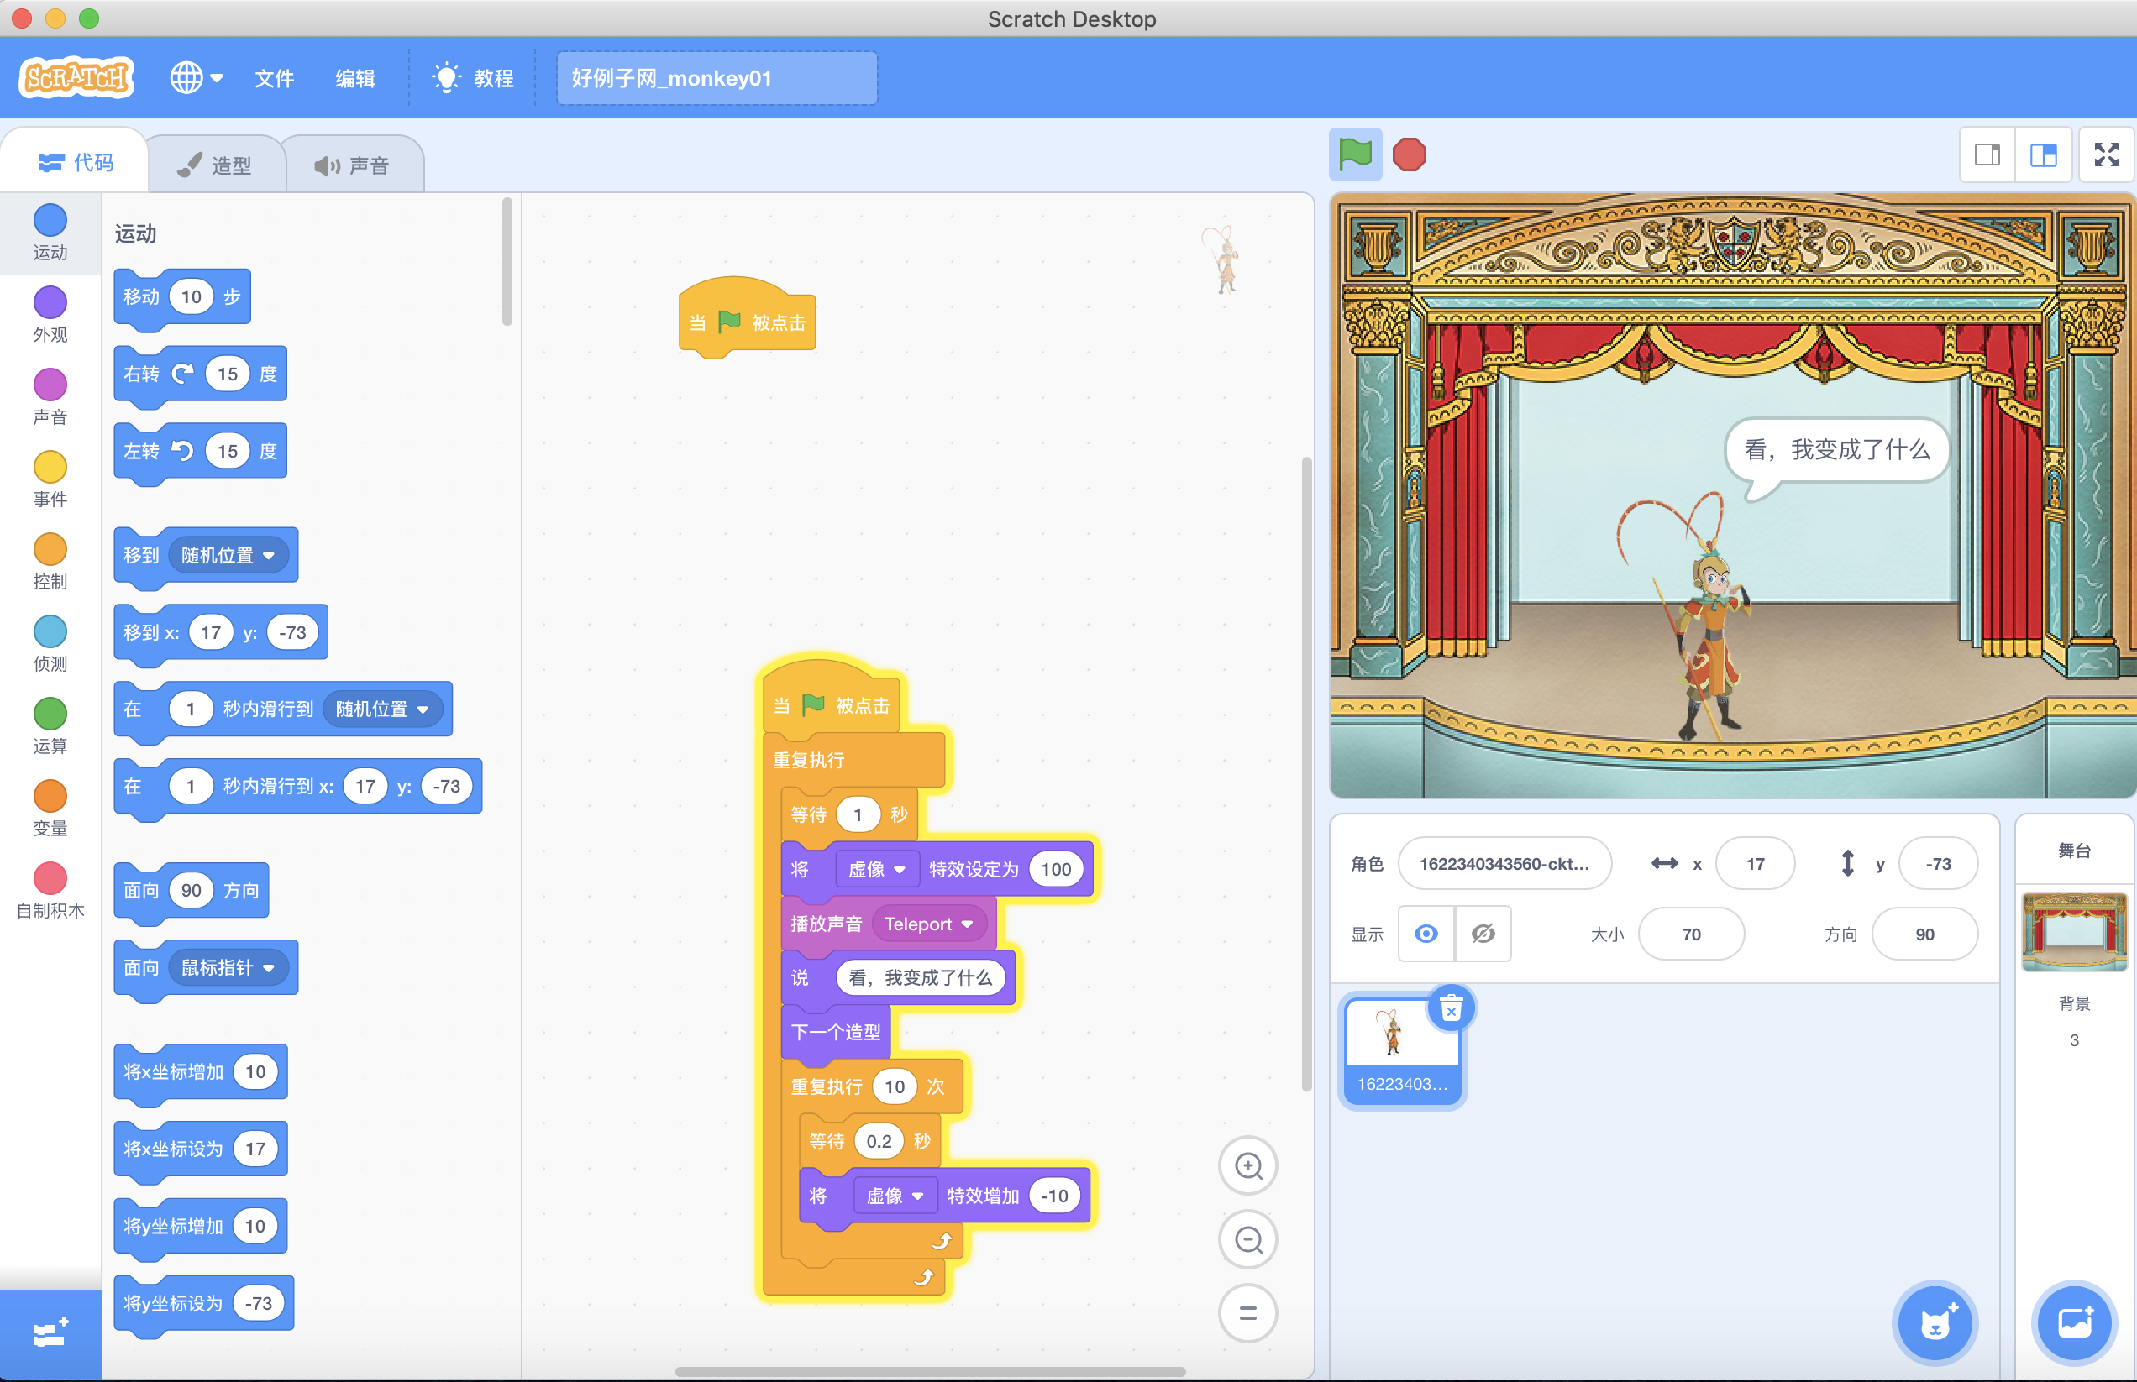Screen dimensions: 2137x1382
Task: Open the Scratch logo home
Action: click(x=77, y=78)
